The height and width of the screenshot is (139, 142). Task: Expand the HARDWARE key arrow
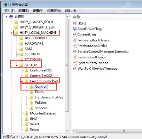(17, 44)
